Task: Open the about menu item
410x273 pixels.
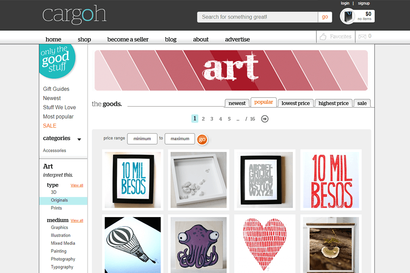Action: point(201,39)
